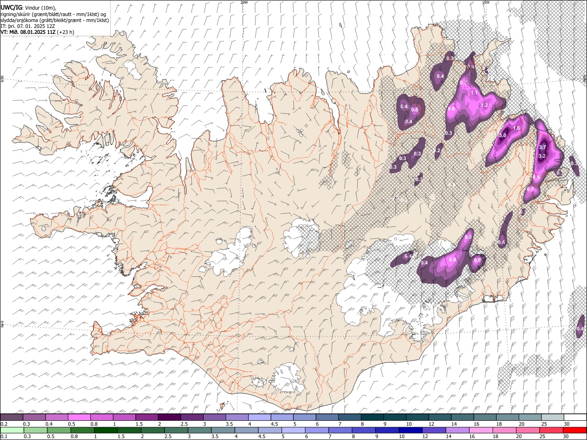Click the 3.2 precipitation value on the map

pos(542,156)
